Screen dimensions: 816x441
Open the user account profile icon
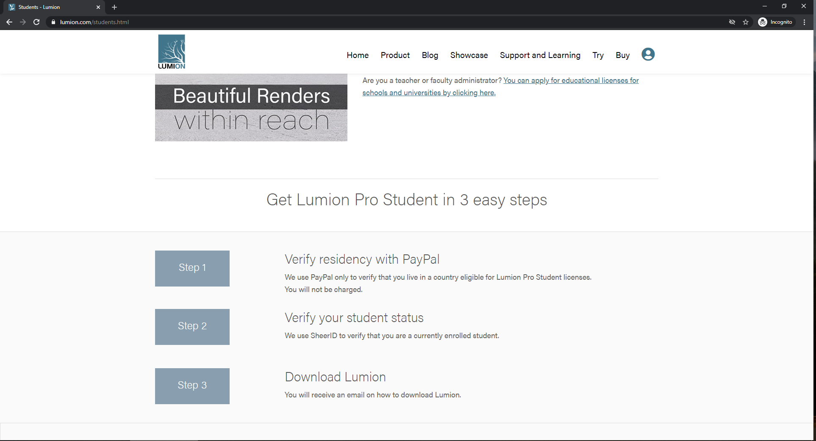[648, 55]
